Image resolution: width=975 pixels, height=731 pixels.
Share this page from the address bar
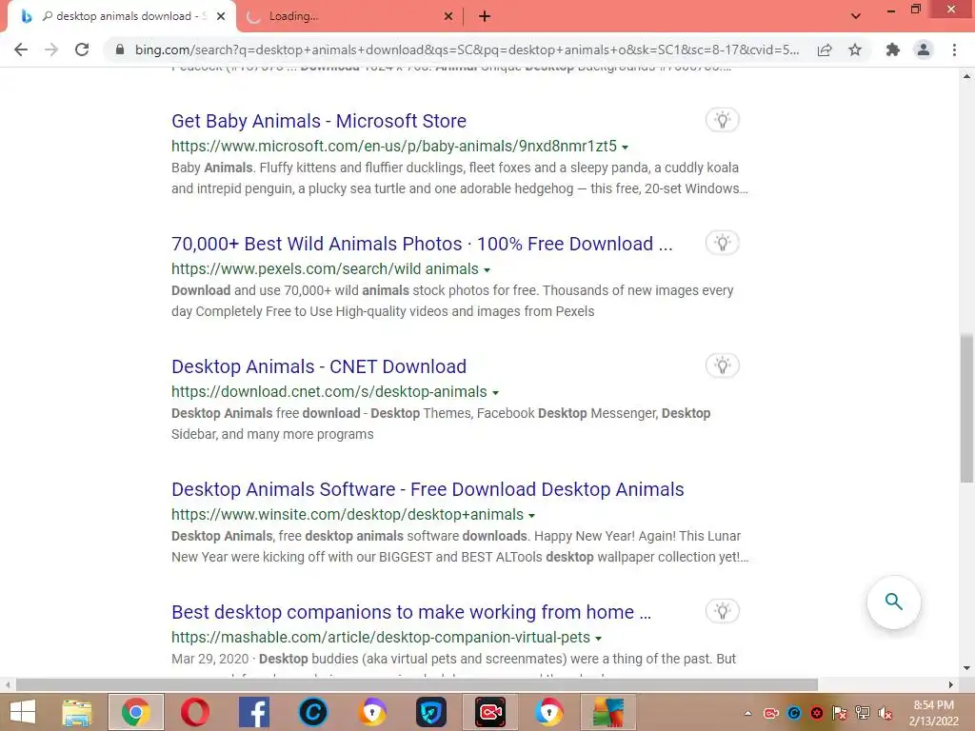click(825, 49)
